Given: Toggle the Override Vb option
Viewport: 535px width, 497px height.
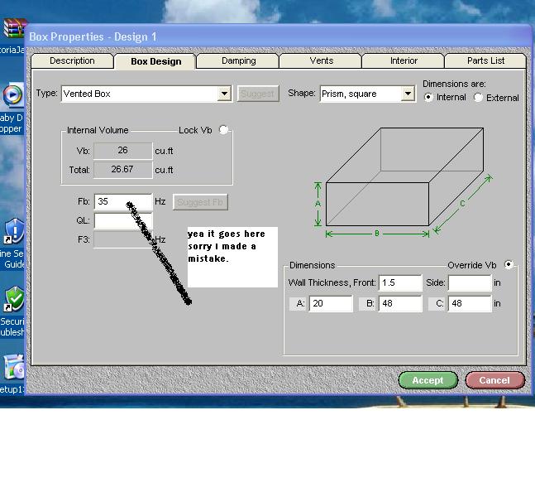Looking at the screenshot, I should point(509,265).
